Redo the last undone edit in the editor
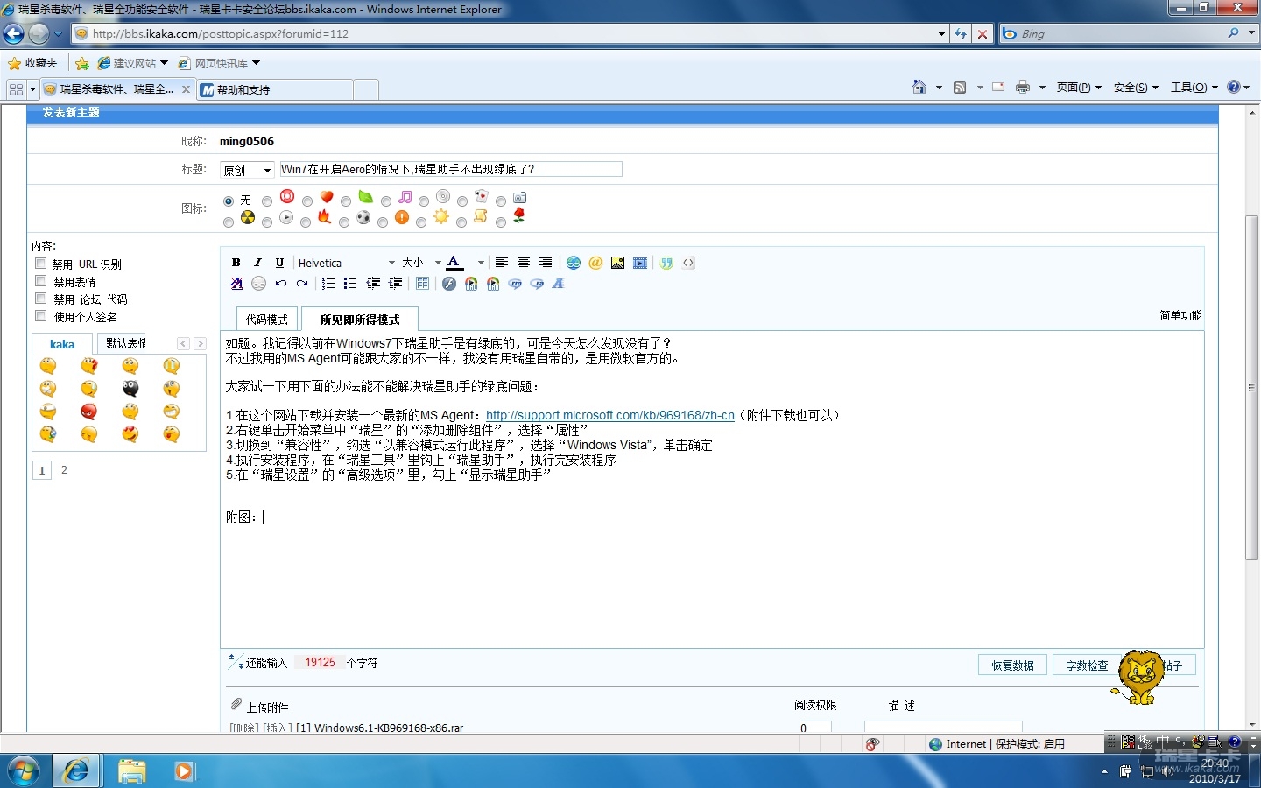The height and width of the screenshot is (788, 1261). pyautogui.click(x=302, y=284)
